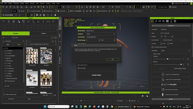
Task: Open the Tumbletime icon
Action: coord(173,7)
